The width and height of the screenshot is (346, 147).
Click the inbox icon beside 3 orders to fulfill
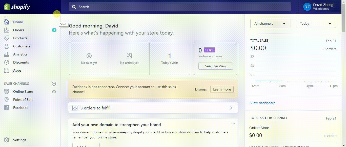pyautogui.click(x=75, y=108)
